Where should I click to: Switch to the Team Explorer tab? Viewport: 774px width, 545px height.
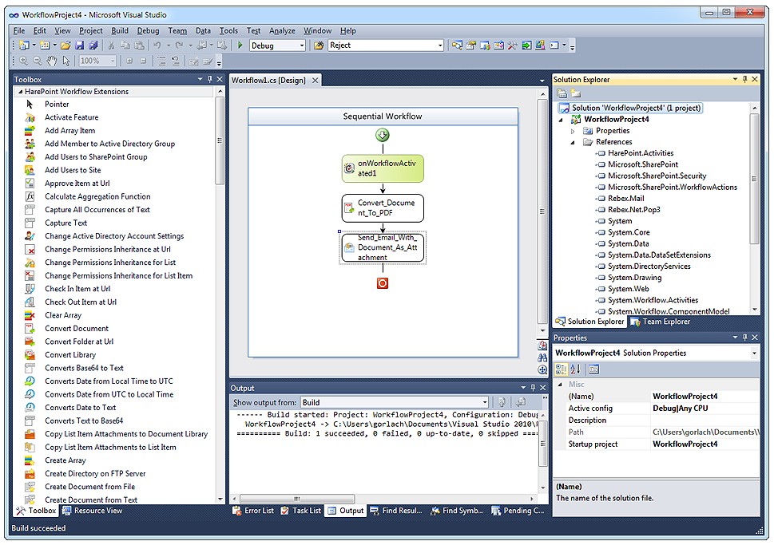pyautogui.click(x=660, y=322)
